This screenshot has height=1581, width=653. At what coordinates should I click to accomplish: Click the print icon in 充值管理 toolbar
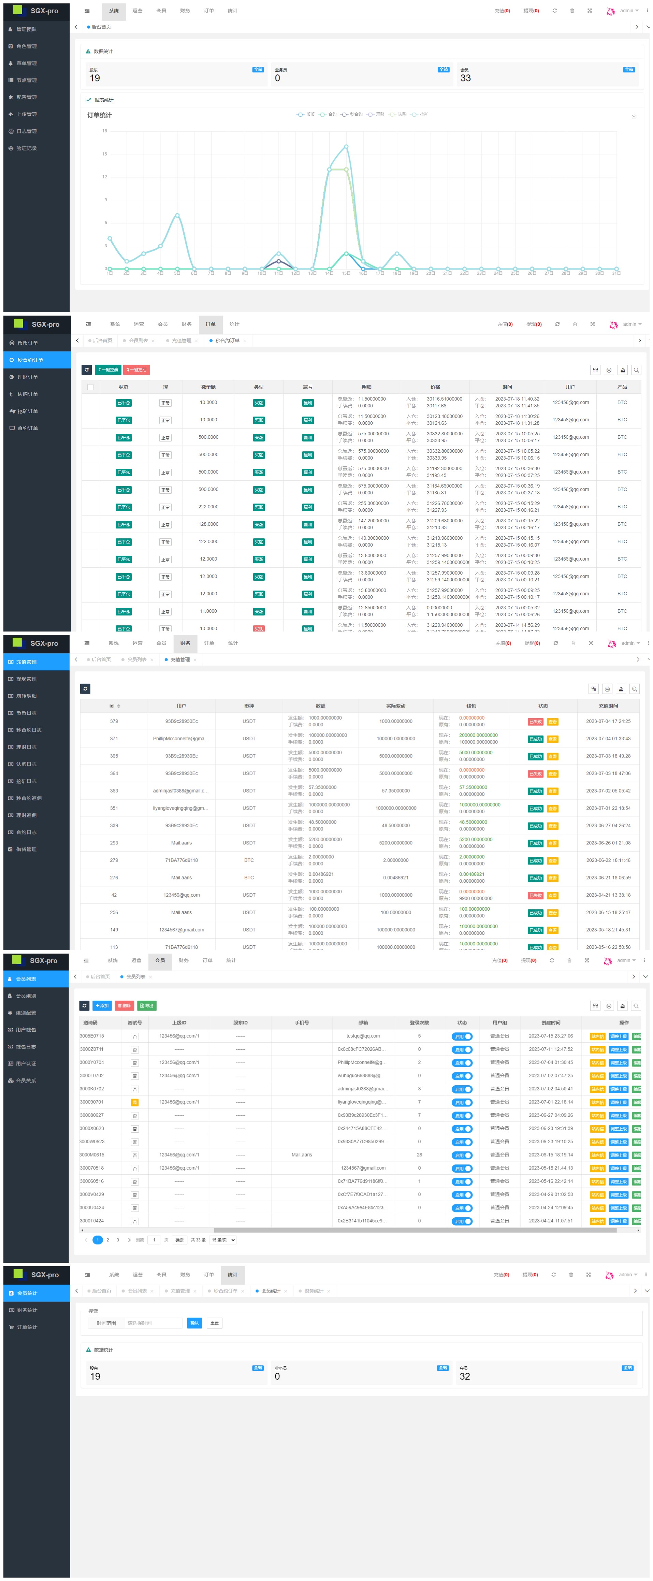pyautogui.click(x=606, y=689)
